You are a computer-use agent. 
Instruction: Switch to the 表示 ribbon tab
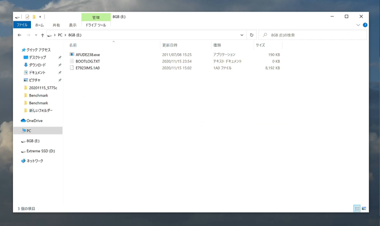(x=72, y=25)
